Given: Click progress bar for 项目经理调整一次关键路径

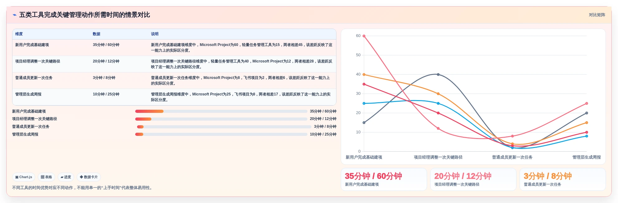Looking at the screenshot, I should 221,119.
